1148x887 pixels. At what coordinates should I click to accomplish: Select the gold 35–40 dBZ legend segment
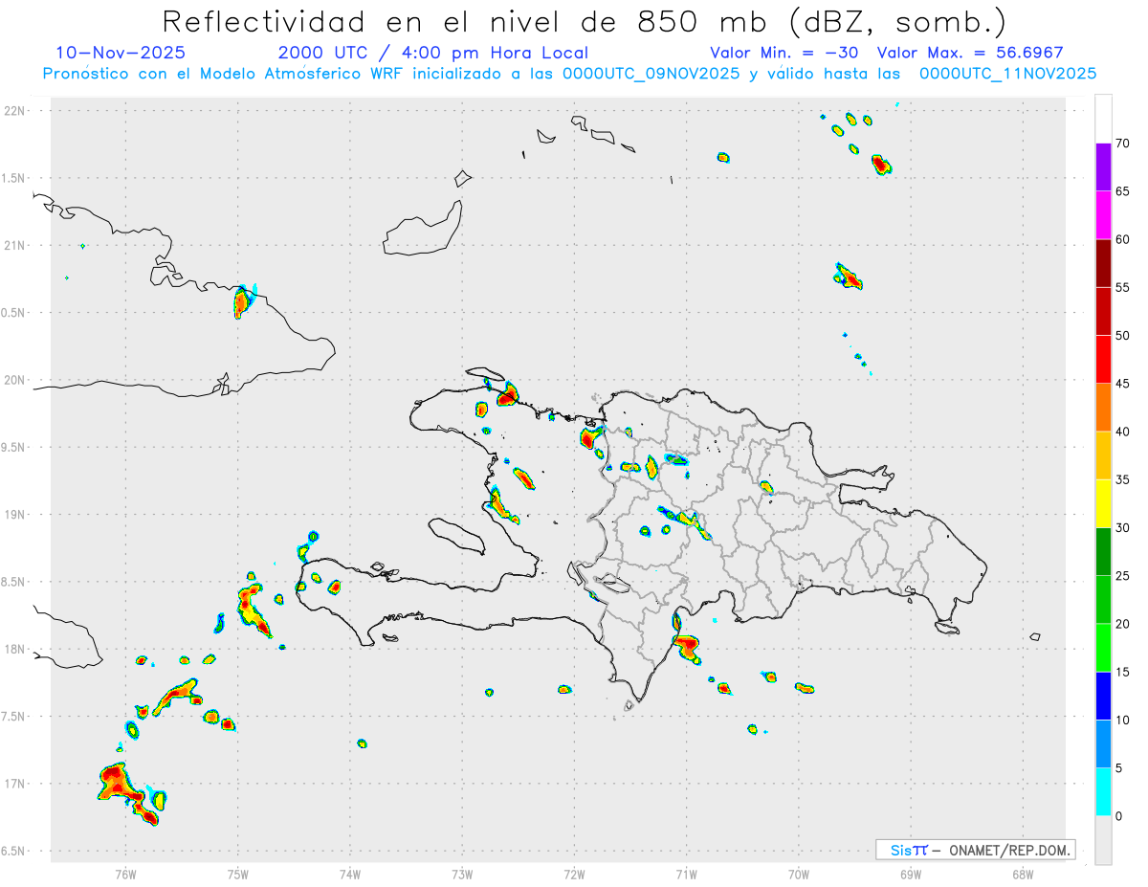[x=1103, y=455]
